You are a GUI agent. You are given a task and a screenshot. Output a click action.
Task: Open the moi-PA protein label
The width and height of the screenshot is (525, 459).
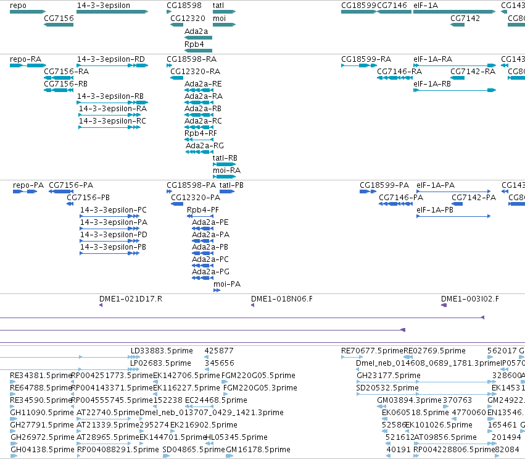pyautogui.click(x=227, y=284)
